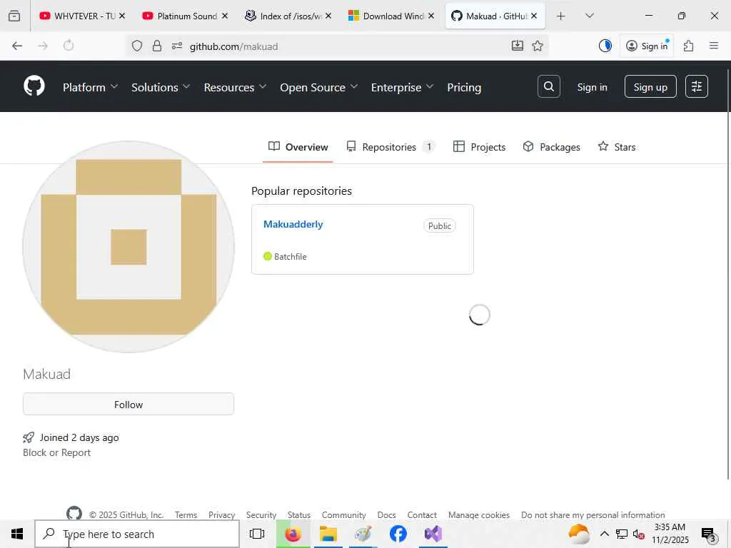Open tracking protection shield icon

tap(137, 46)
